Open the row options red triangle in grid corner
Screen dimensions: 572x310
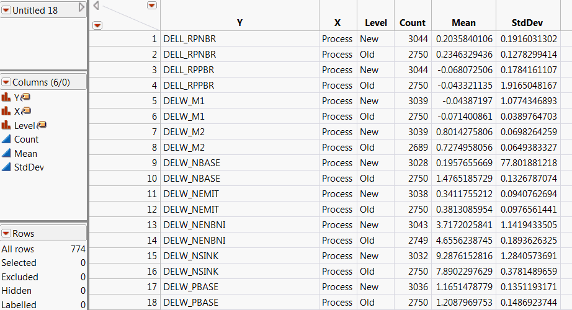click(x=97, y=25)
